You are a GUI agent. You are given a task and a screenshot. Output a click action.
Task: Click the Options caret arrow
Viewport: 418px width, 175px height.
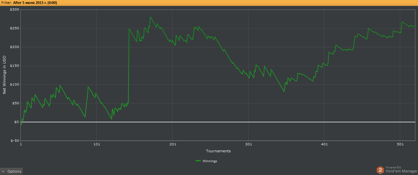3,171
